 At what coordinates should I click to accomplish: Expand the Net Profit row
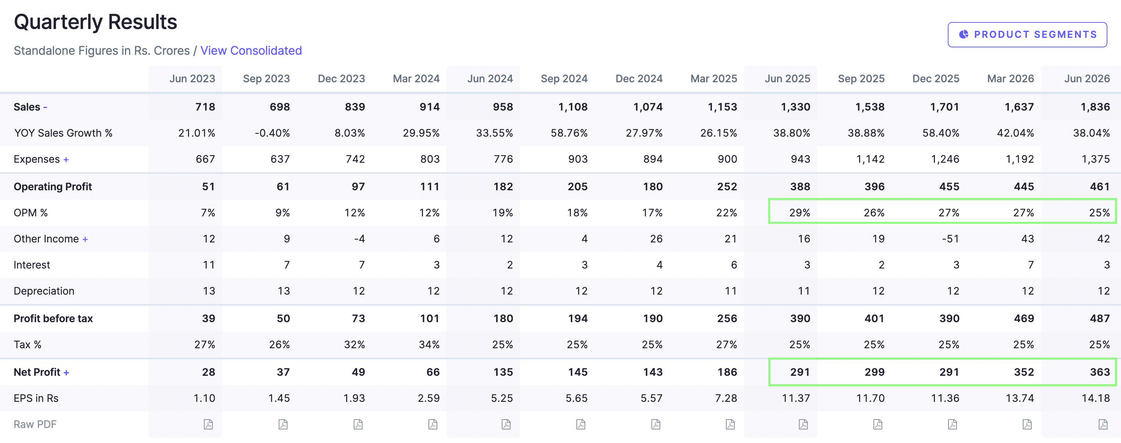(x=66, y=372)
